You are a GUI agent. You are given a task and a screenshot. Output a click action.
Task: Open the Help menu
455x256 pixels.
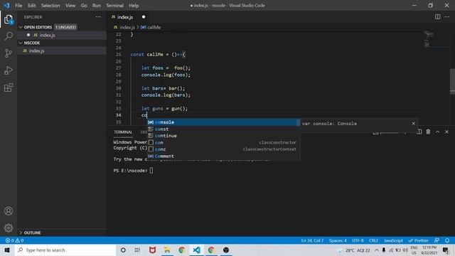[x=134, y=5]
